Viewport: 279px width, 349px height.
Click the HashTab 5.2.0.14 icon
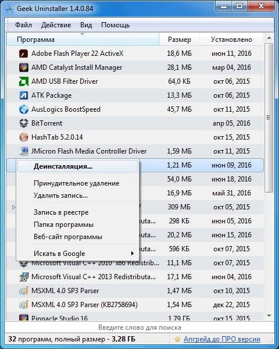pos(24,137)
